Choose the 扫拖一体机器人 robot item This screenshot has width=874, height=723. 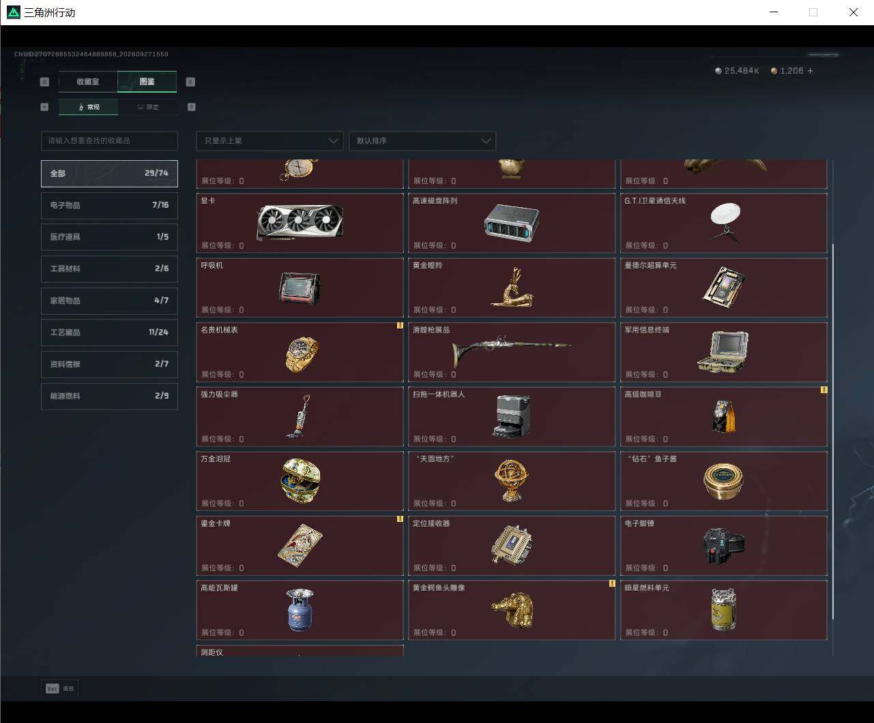512,416
